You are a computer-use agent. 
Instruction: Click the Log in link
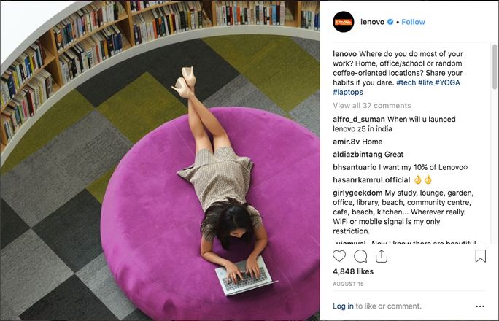pos(343,306)
